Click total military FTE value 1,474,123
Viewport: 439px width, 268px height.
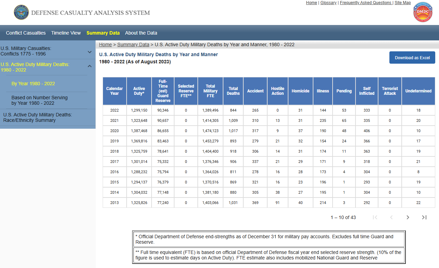coord(210,131)
